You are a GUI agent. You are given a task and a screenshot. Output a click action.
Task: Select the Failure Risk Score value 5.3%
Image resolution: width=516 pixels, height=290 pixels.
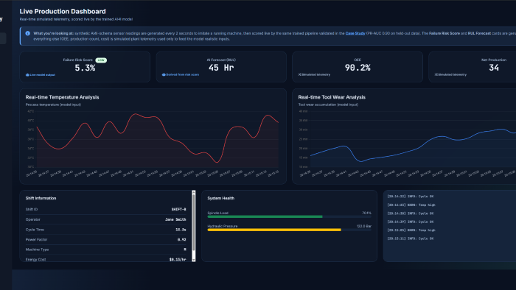(85, 68)
